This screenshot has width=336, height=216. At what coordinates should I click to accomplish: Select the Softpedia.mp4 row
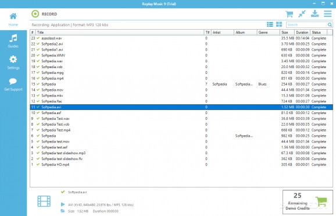click(x=181, y=79)
